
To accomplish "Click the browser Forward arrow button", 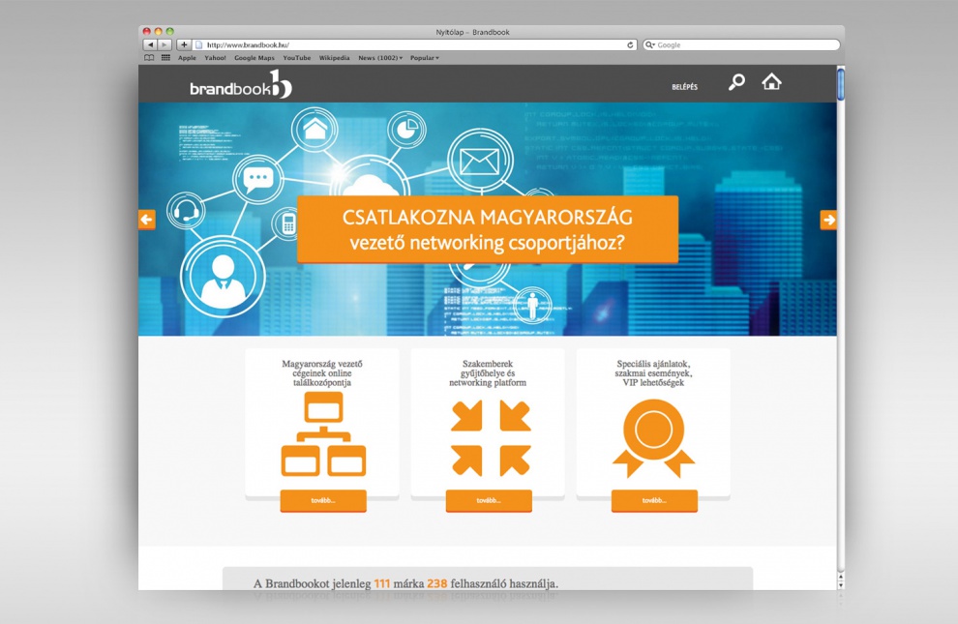I will [165, 45].
